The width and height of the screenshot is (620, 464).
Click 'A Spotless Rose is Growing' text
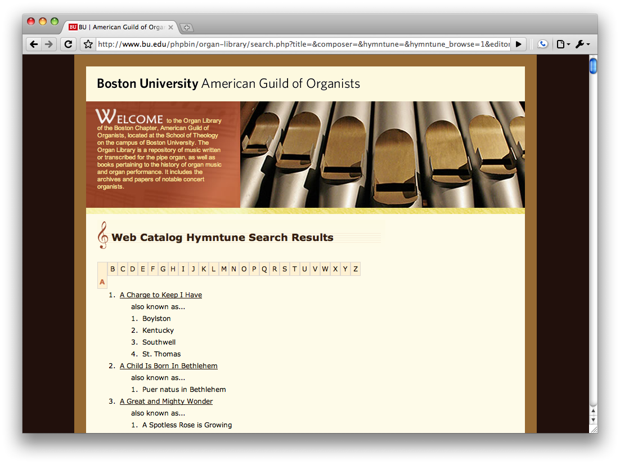coord(187,425)
